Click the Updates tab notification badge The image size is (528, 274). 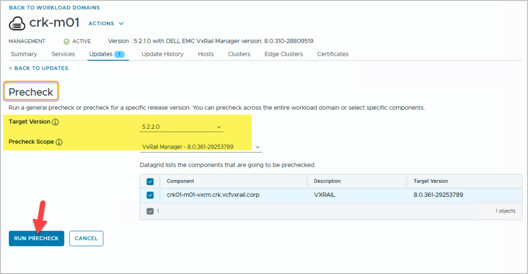[119, 54]
